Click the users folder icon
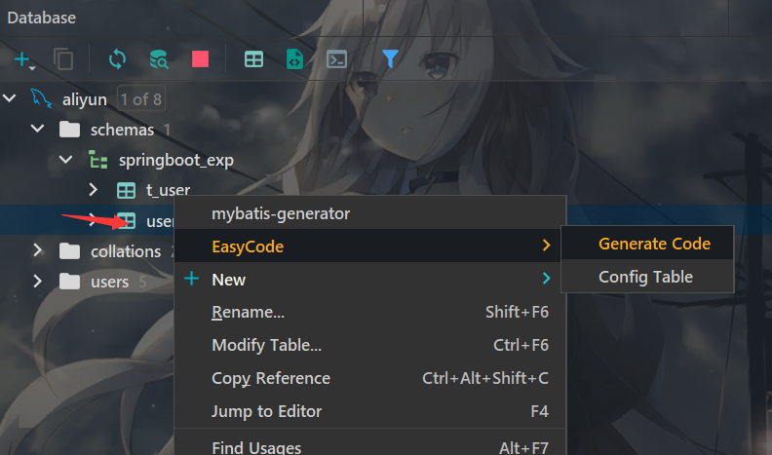 pyautogui.click(x=69, y=282)
